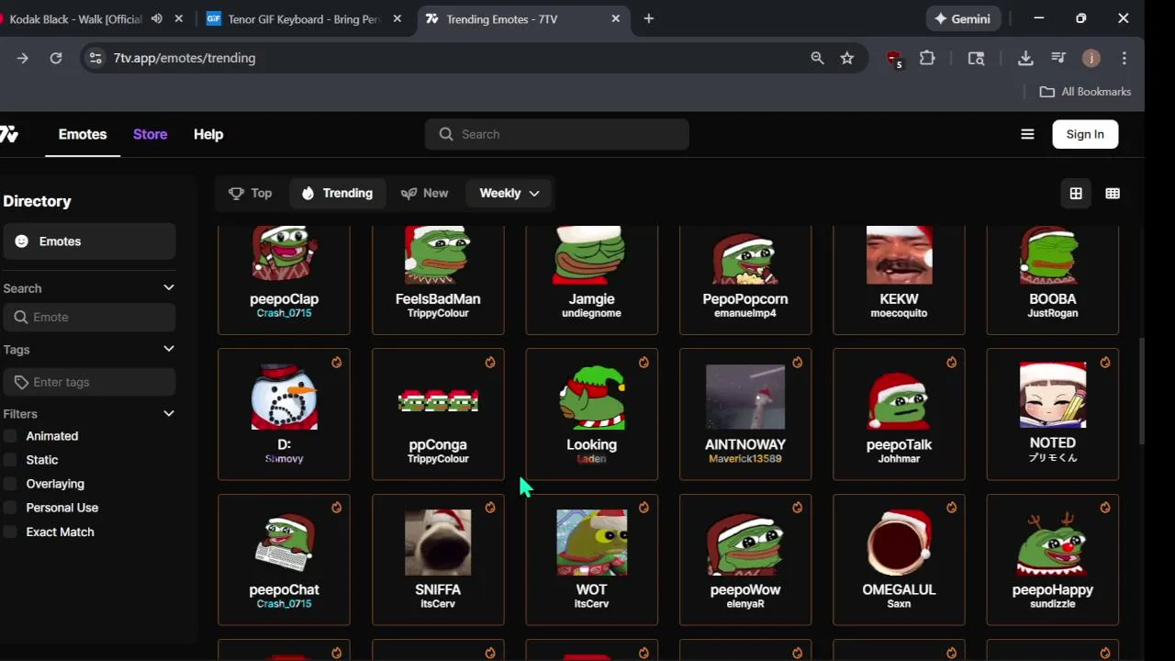Open the Chrome three-dot menu
Screen dimensions: 1175x661
1125,58
